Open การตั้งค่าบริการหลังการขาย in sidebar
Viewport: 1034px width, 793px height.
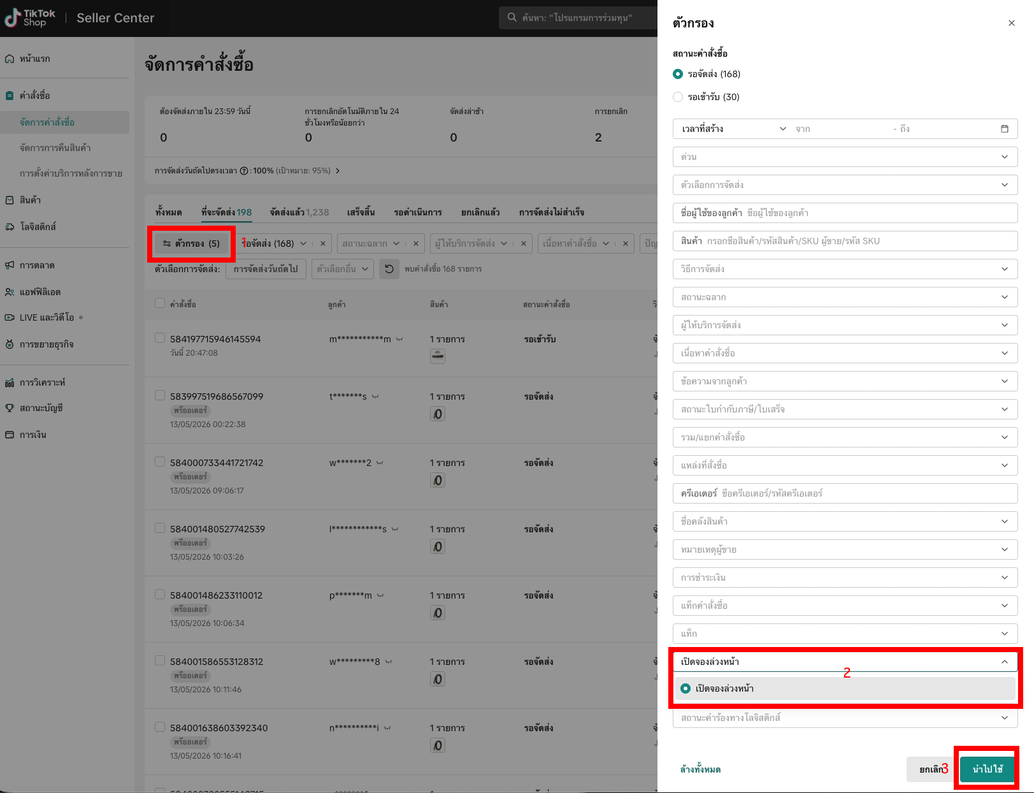[x=71, y=173]
